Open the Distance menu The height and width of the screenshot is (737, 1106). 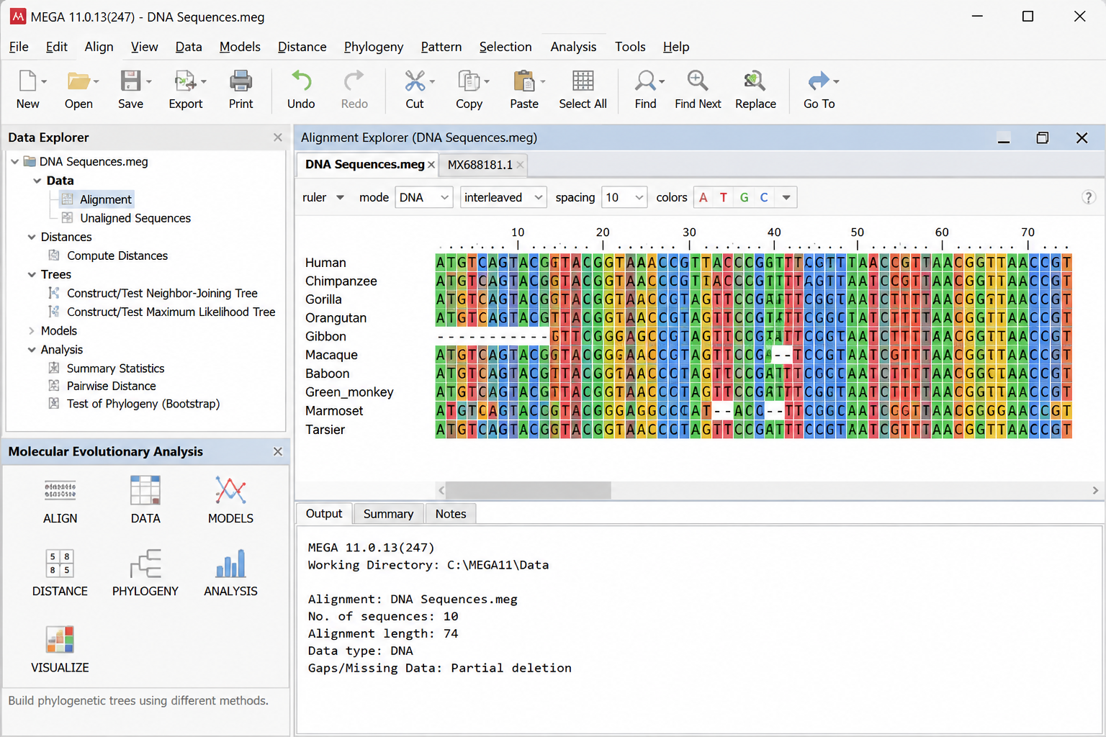click(x=302, y=47)
